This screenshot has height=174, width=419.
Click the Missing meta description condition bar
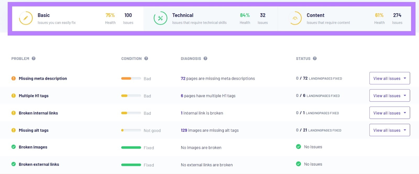pyautogui.click(x=131, y=79)
